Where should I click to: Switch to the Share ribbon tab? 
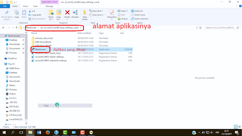(x=25, y=6)
